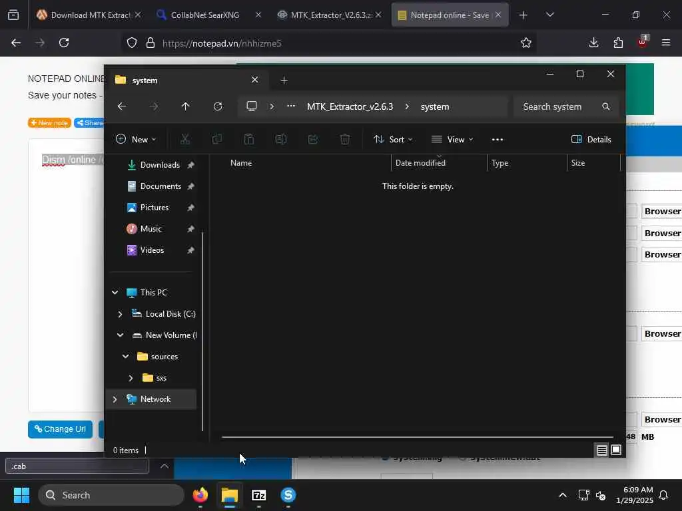Open Documents in Explorer sidebar
Image resolution: width=682 pixels, height=511 pixels.
[x=161, y=186]
